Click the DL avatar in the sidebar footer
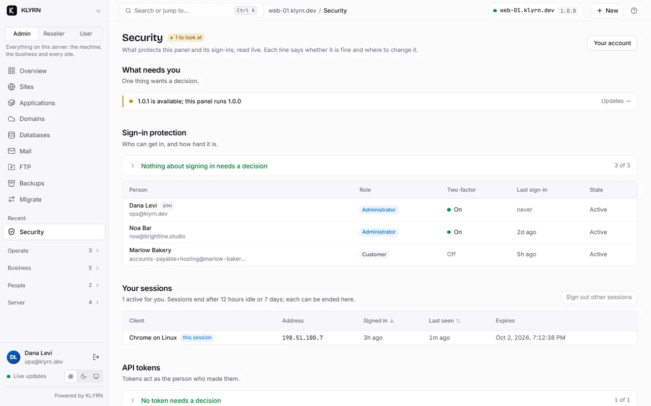 pyautogui.click(x=13, y=357)
